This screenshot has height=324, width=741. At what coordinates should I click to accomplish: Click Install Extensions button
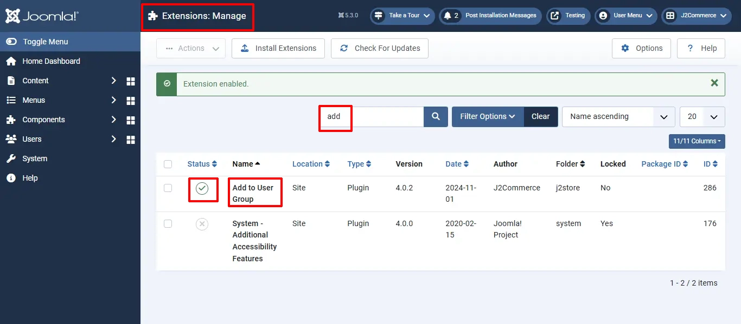pyautogui.click(x=278, y=48)
